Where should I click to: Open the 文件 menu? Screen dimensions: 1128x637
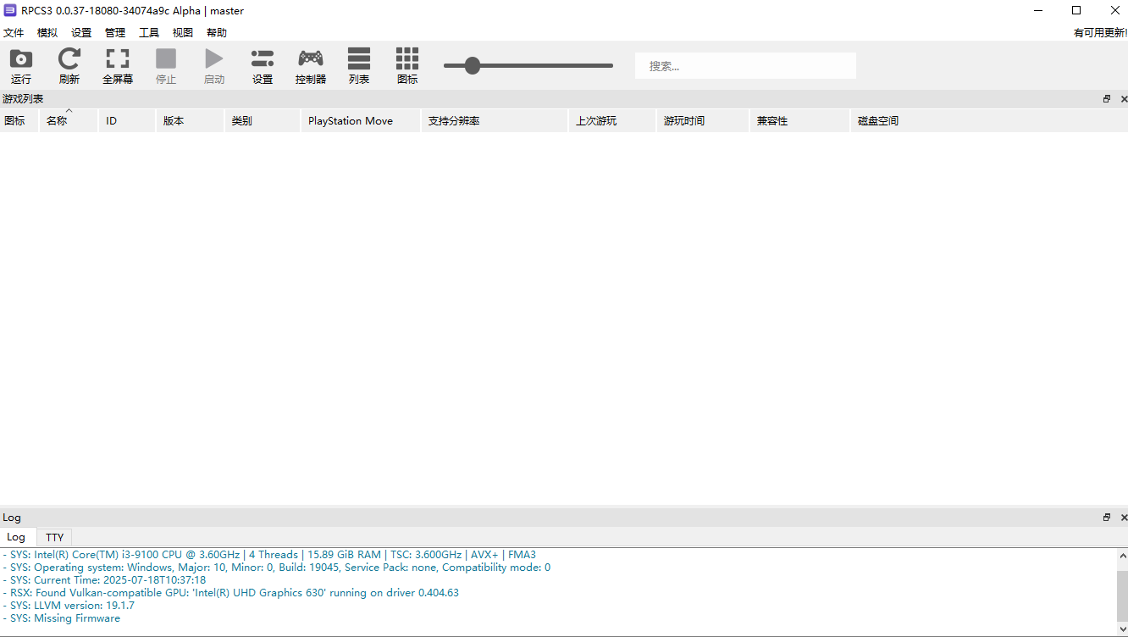[x=14, y=33]
